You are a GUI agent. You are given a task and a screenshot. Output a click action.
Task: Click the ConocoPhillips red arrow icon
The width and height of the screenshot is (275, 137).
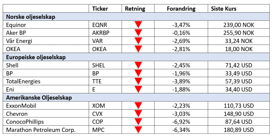[138, 122]
